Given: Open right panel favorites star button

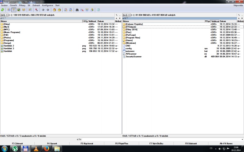Looking at the screenshot, I should pyautogui.click(x=239, y=18).
